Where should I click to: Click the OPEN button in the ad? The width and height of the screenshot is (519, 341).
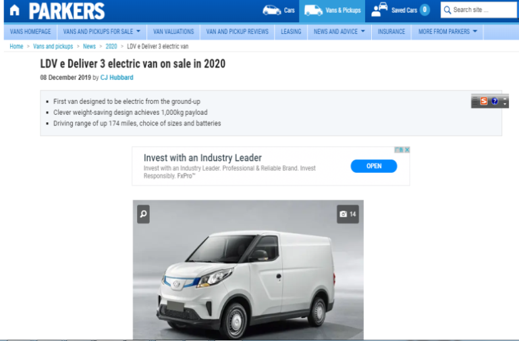374,166
